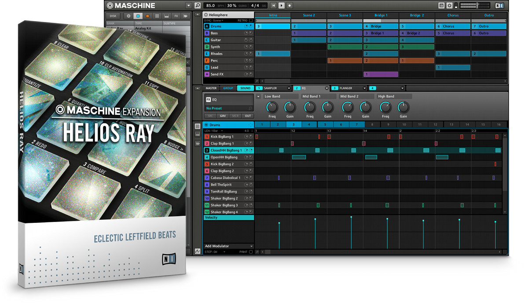The image size is (528, 303).
Task: Toggle the browser view icon in header
Action: tap(441, 6)
